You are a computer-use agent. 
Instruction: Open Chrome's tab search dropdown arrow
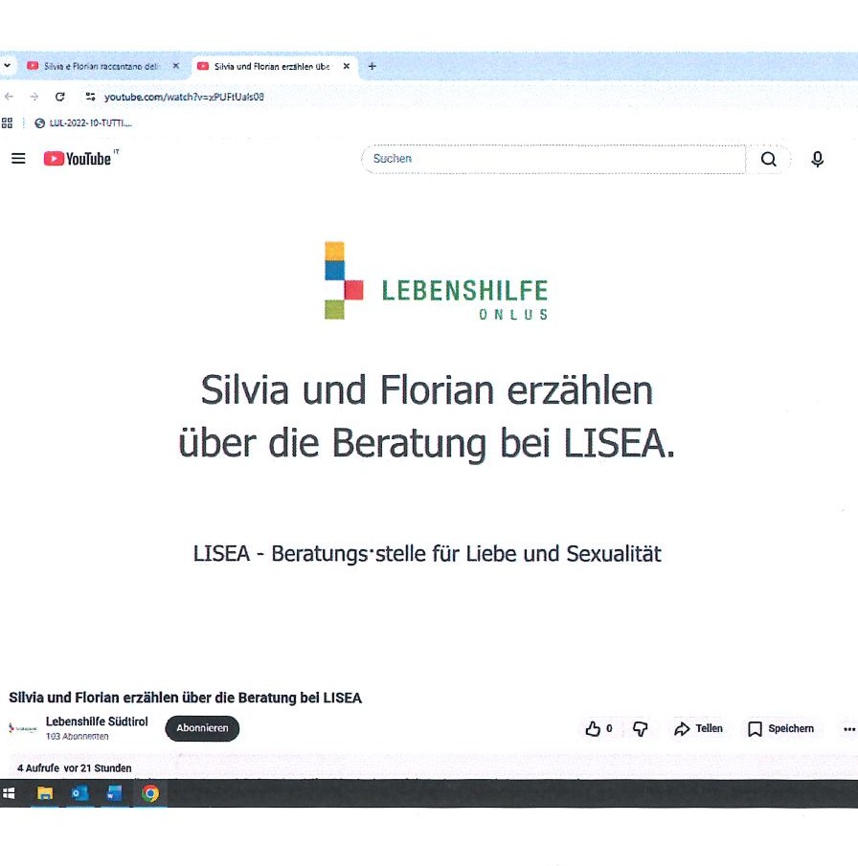pos(7,66)
